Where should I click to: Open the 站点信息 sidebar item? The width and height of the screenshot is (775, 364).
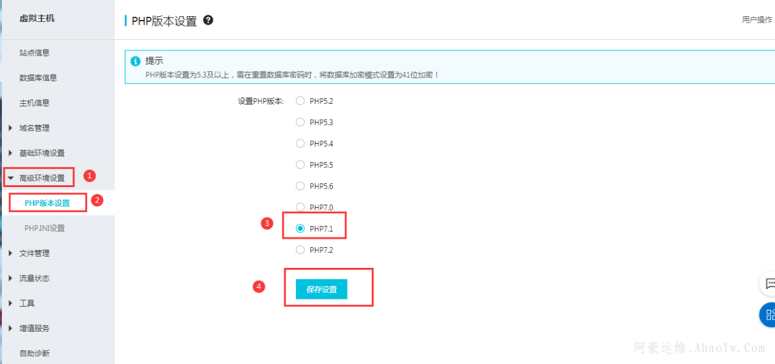pos(34,53)
